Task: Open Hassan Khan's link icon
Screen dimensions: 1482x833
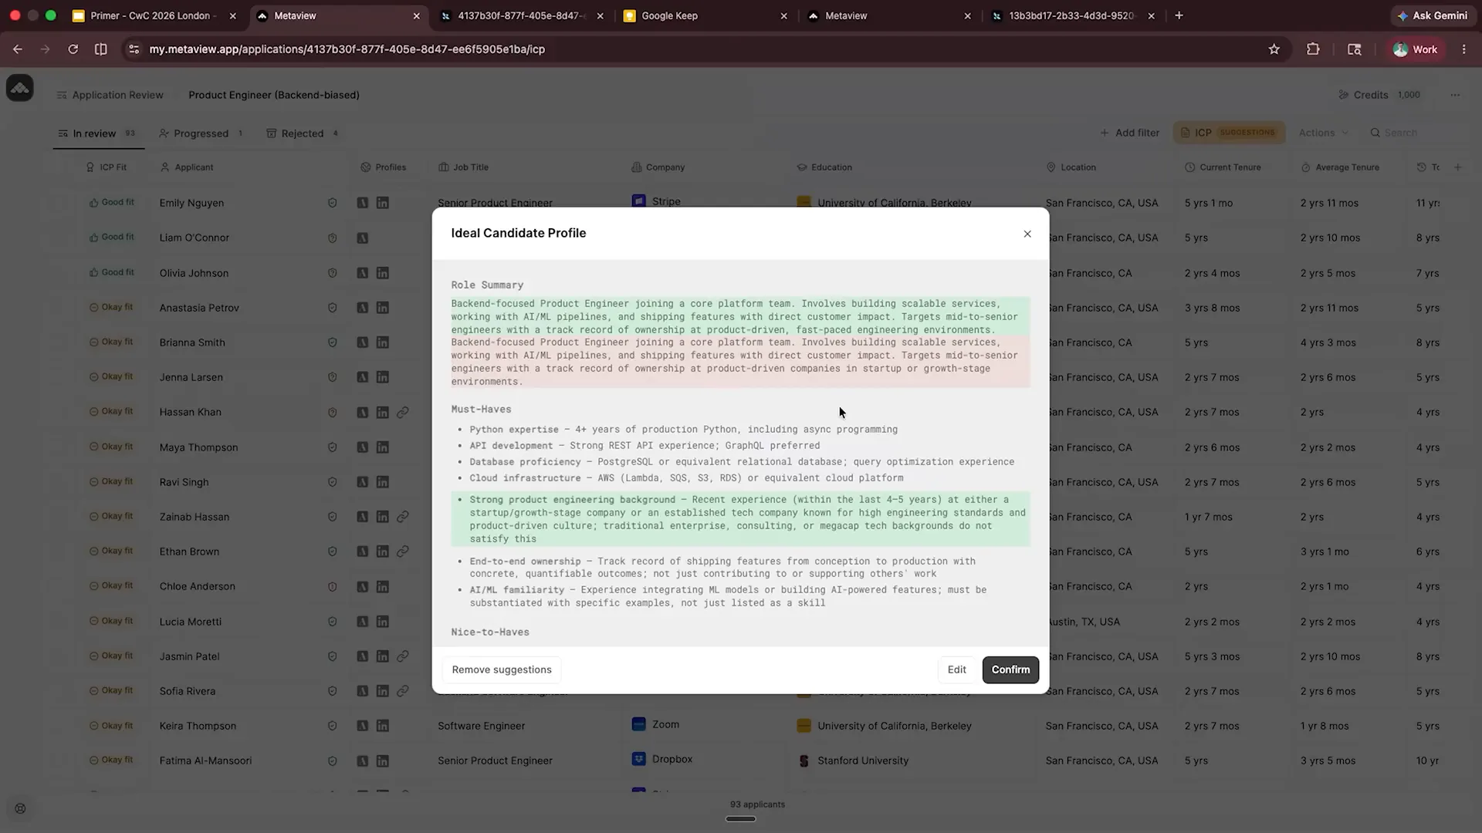Action: point(402,413)
